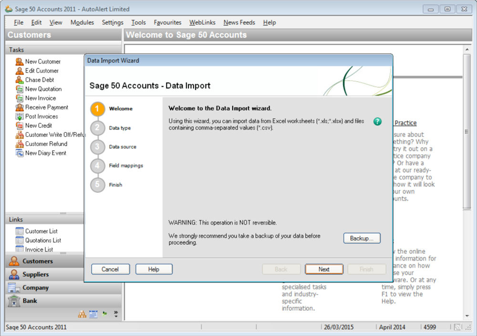477x336 pixels.
Task: Click the Customer Write Off/Refund icon
Action: [x=20, y=135]
